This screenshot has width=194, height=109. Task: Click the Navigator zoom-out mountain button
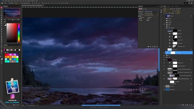point(8,19)
